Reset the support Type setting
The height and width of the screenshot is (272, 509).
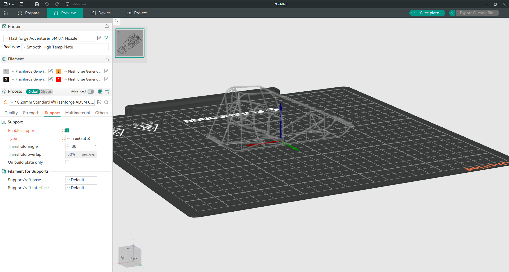coord(63,138)
